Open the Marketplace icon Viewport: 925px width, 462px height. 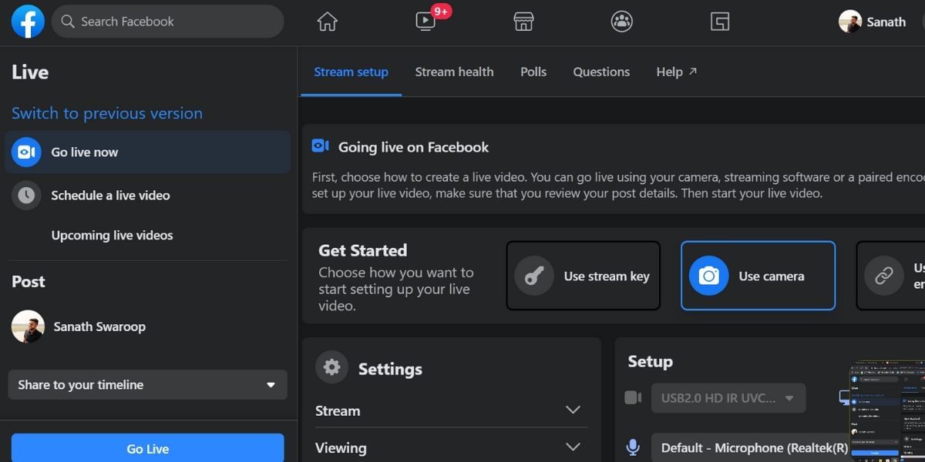tap(523, 22)
